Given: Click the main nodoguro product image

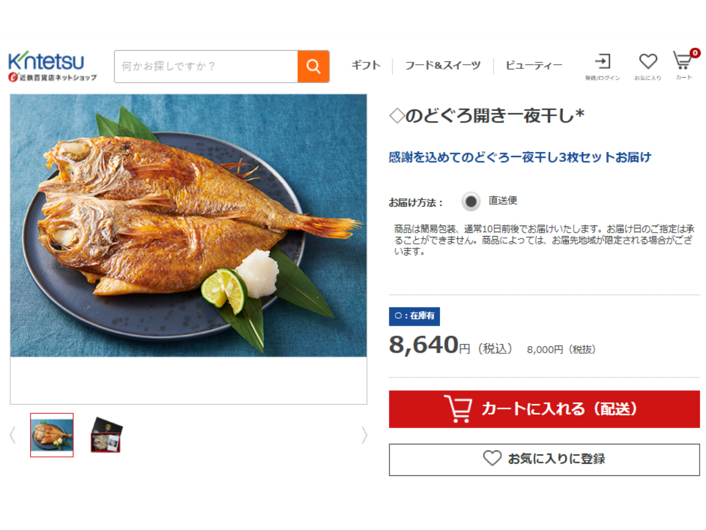Looking at the screenshot, I should (x=188, y=226).
